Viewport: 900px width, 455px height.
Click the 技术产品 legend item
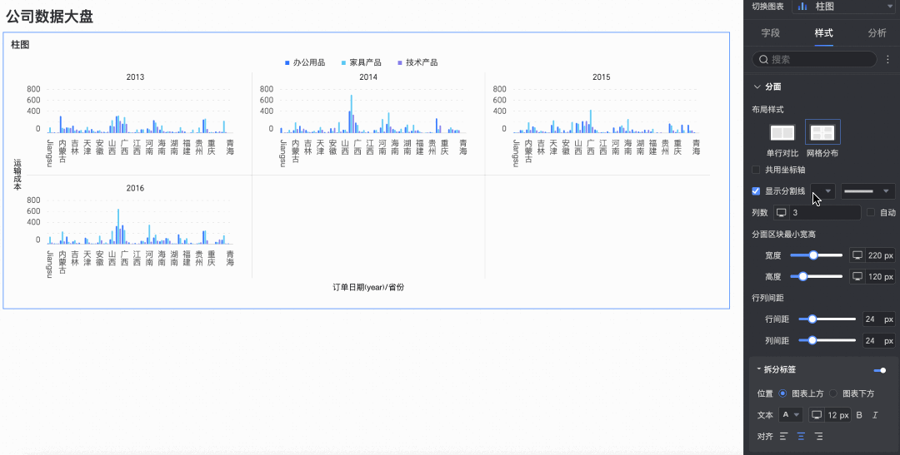(417, 62)
